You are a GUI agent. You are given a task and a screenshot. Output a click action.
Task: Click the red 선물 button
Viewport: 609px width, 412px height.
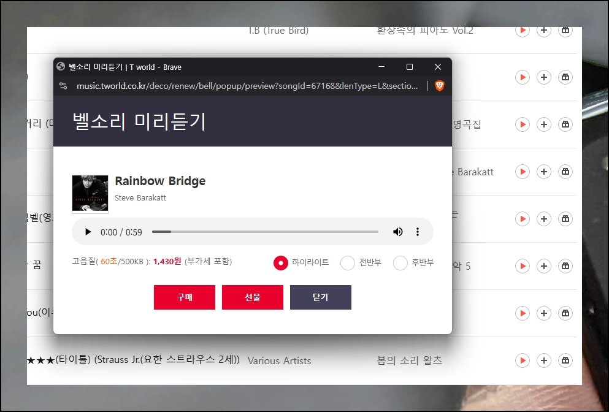(253, 297)
